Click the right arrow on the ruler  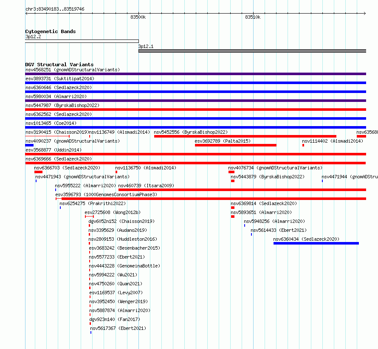pos(364,14)
